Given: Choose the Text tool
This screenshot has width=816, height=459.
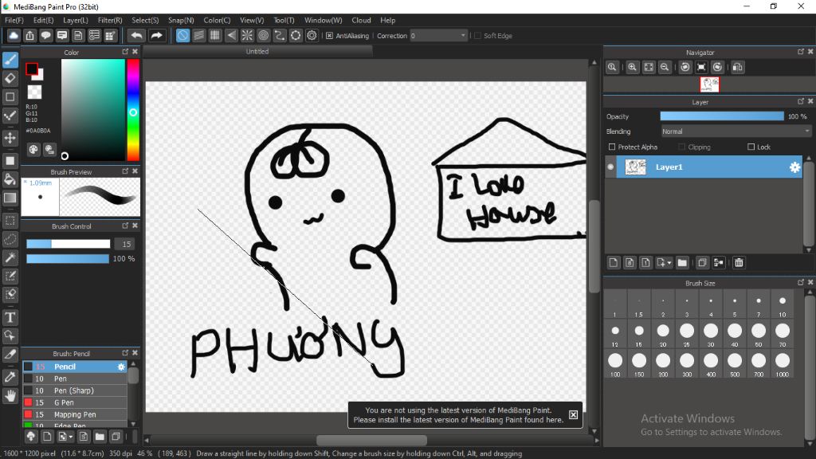Looking at the screenshot, I should pyautogui.click(x=10, y=317).
